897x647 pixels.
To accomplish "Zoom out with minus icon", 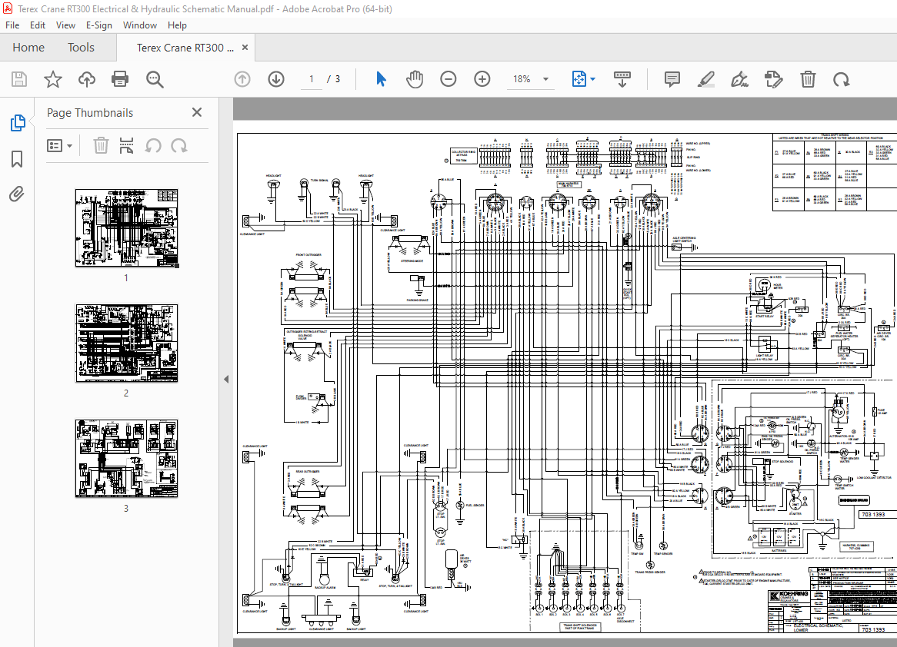I will tap(448, 79).
